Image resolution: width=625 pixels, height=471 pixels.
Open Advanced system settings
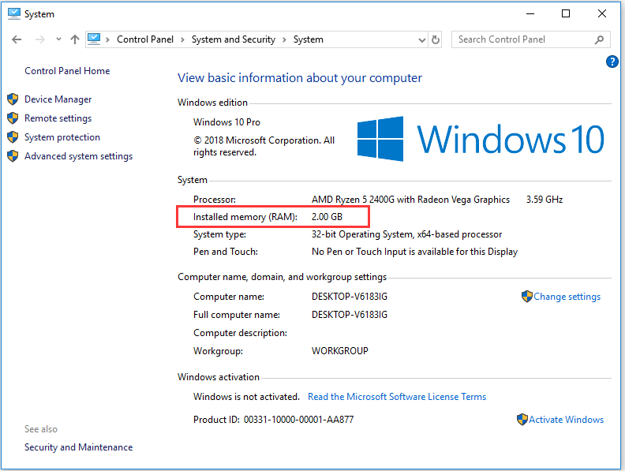point(78,156)
